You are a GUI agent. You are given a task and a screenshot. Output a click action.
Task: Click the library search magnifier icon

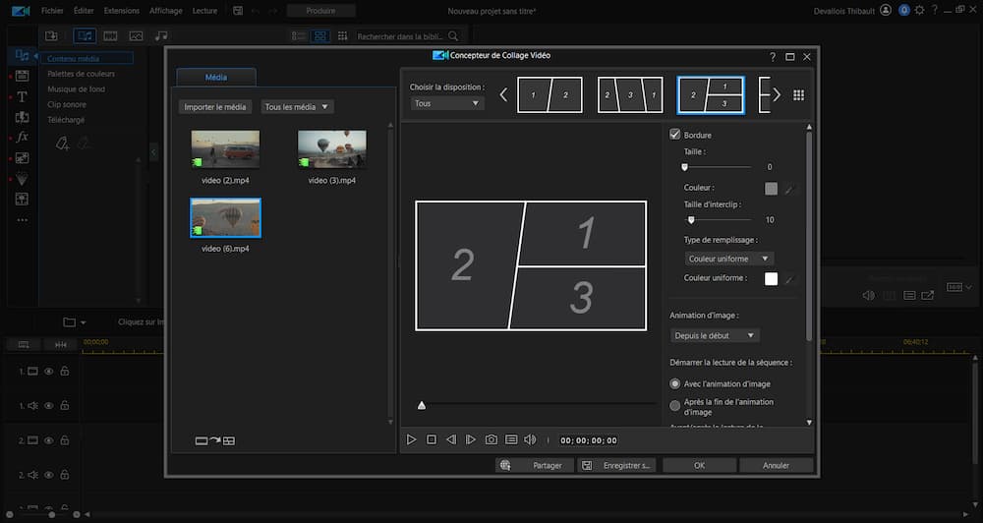click(x=453, y=36)
